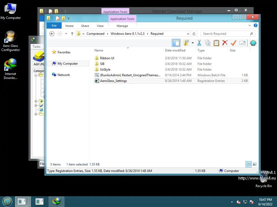277x207 pixels.
Task: Open the recent locations dropdown
Action: tap(66, 34)
